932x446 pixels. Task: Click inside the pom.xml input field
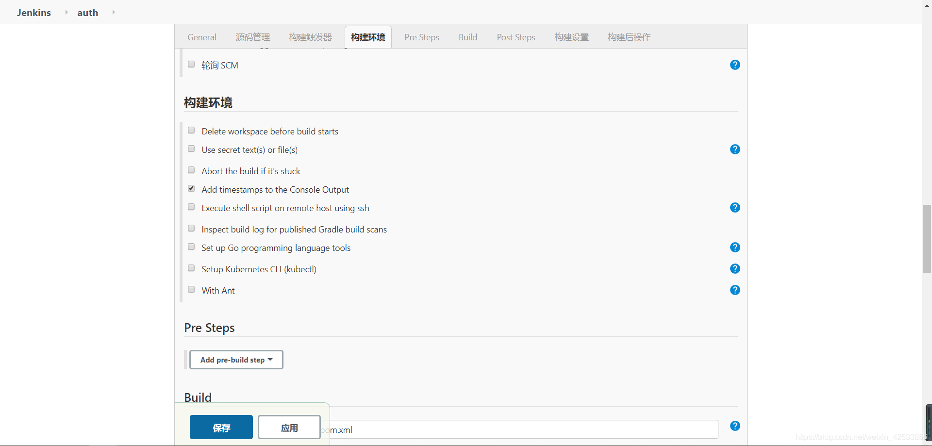pos(485,429)
